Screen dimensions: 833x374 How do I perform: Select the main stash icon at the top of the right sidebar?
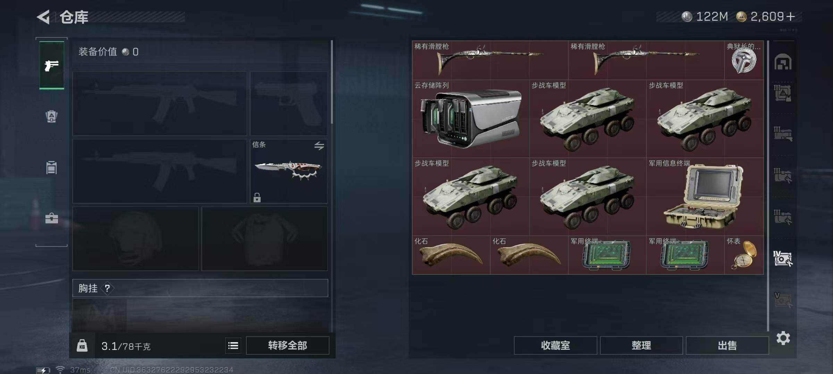click(783, 62)
